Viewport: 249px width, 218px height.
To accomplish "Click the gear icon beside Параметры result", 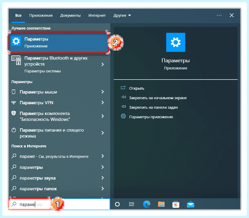I will tap(16, 41).
